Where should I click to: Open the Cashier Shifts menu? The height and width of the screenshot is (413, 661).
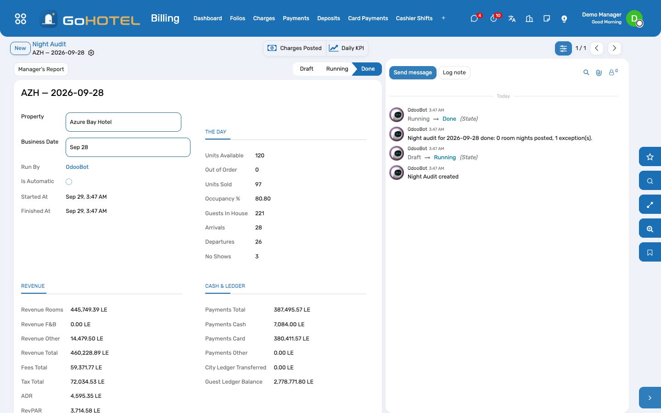414,18
